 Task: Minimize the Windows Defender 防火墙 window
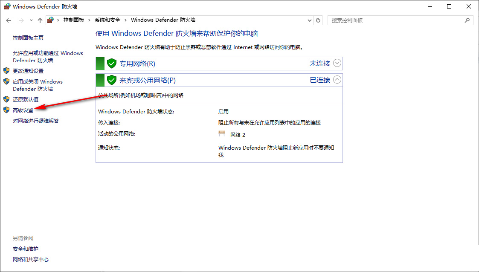click(430, 6)
